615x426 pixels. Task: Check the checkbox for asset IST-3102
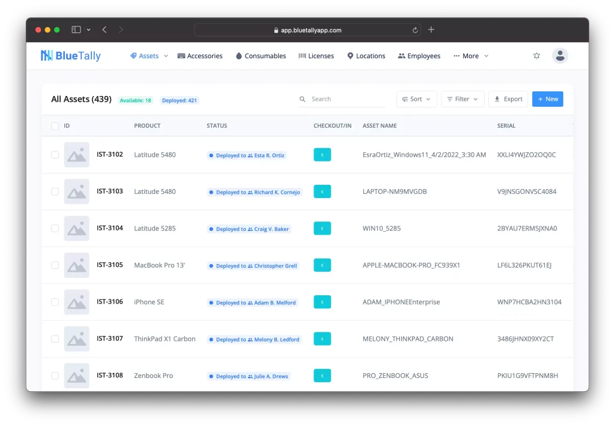(x=55, y=154)
